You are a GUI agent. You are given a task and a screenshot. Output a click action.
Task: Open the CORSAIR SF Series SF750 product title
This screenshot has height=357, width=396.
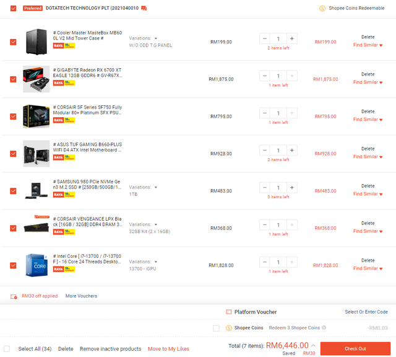[x=87, y=110]
